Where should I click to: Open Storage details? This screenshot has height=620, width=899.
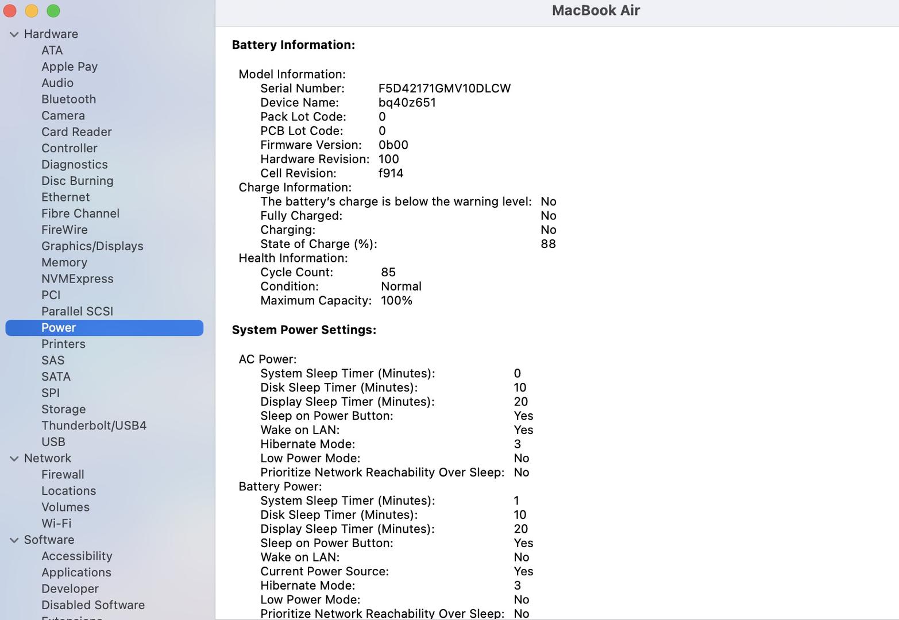click(63, 409)
